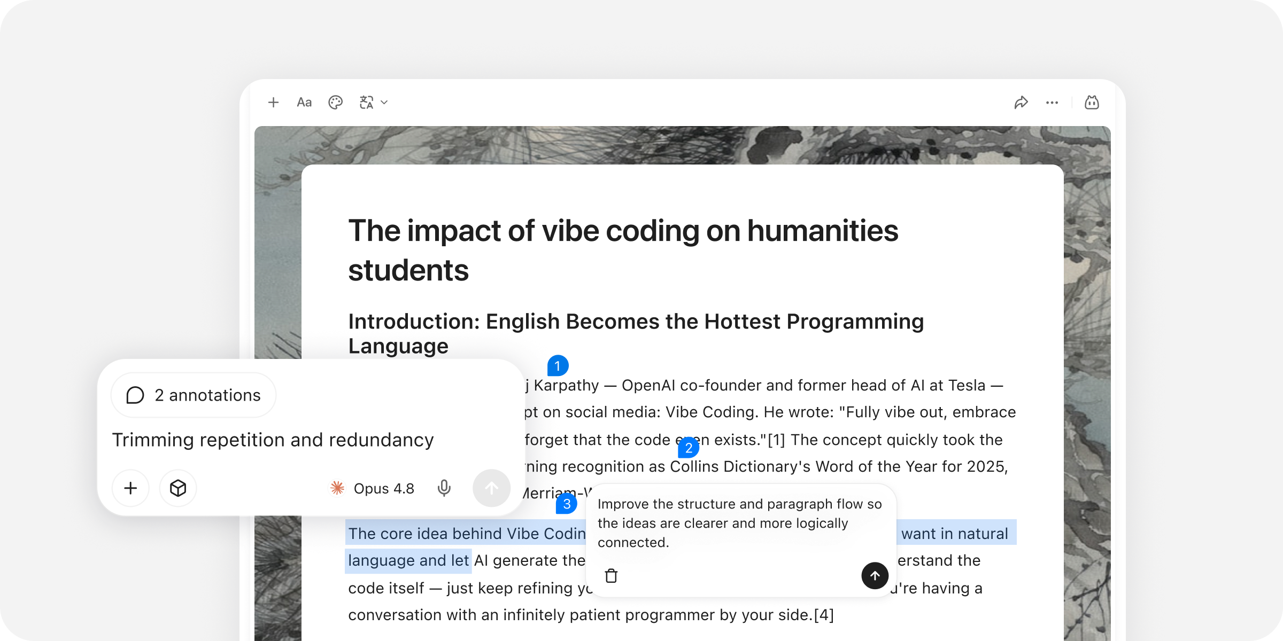Click the cube icon in the prompt box
Image resolution: width=1283 pixels, height=641 pixels.
click(178, 488)
